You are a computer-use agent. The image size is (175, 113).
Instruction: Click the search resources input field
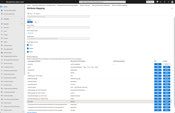[102, 2]
